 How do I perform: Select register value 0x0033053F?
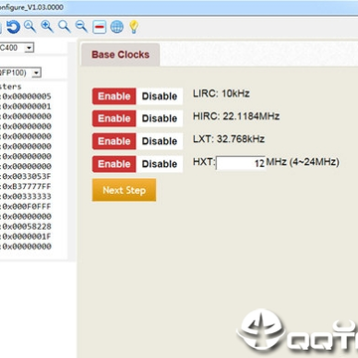pyautogui.click(x=27, y=176)
